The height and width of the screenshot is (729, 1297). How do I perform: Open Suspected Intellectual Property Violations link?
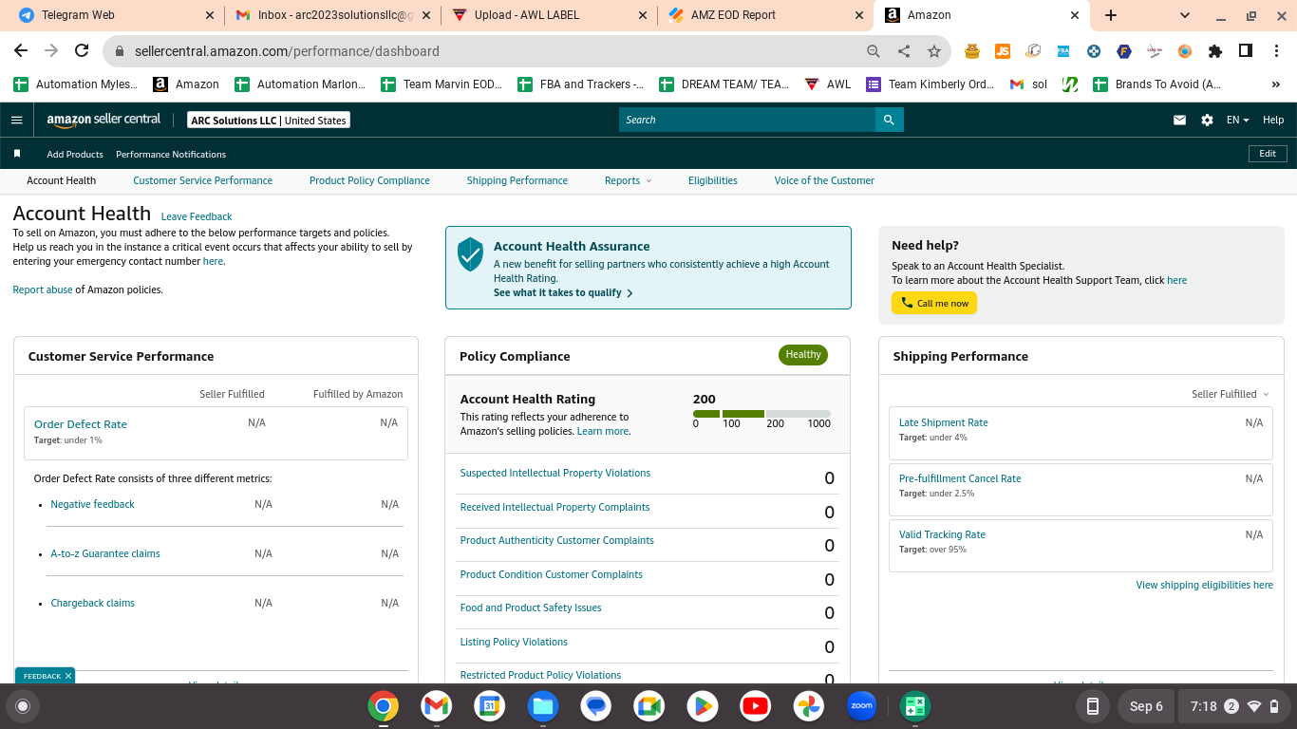coord(555,473)
